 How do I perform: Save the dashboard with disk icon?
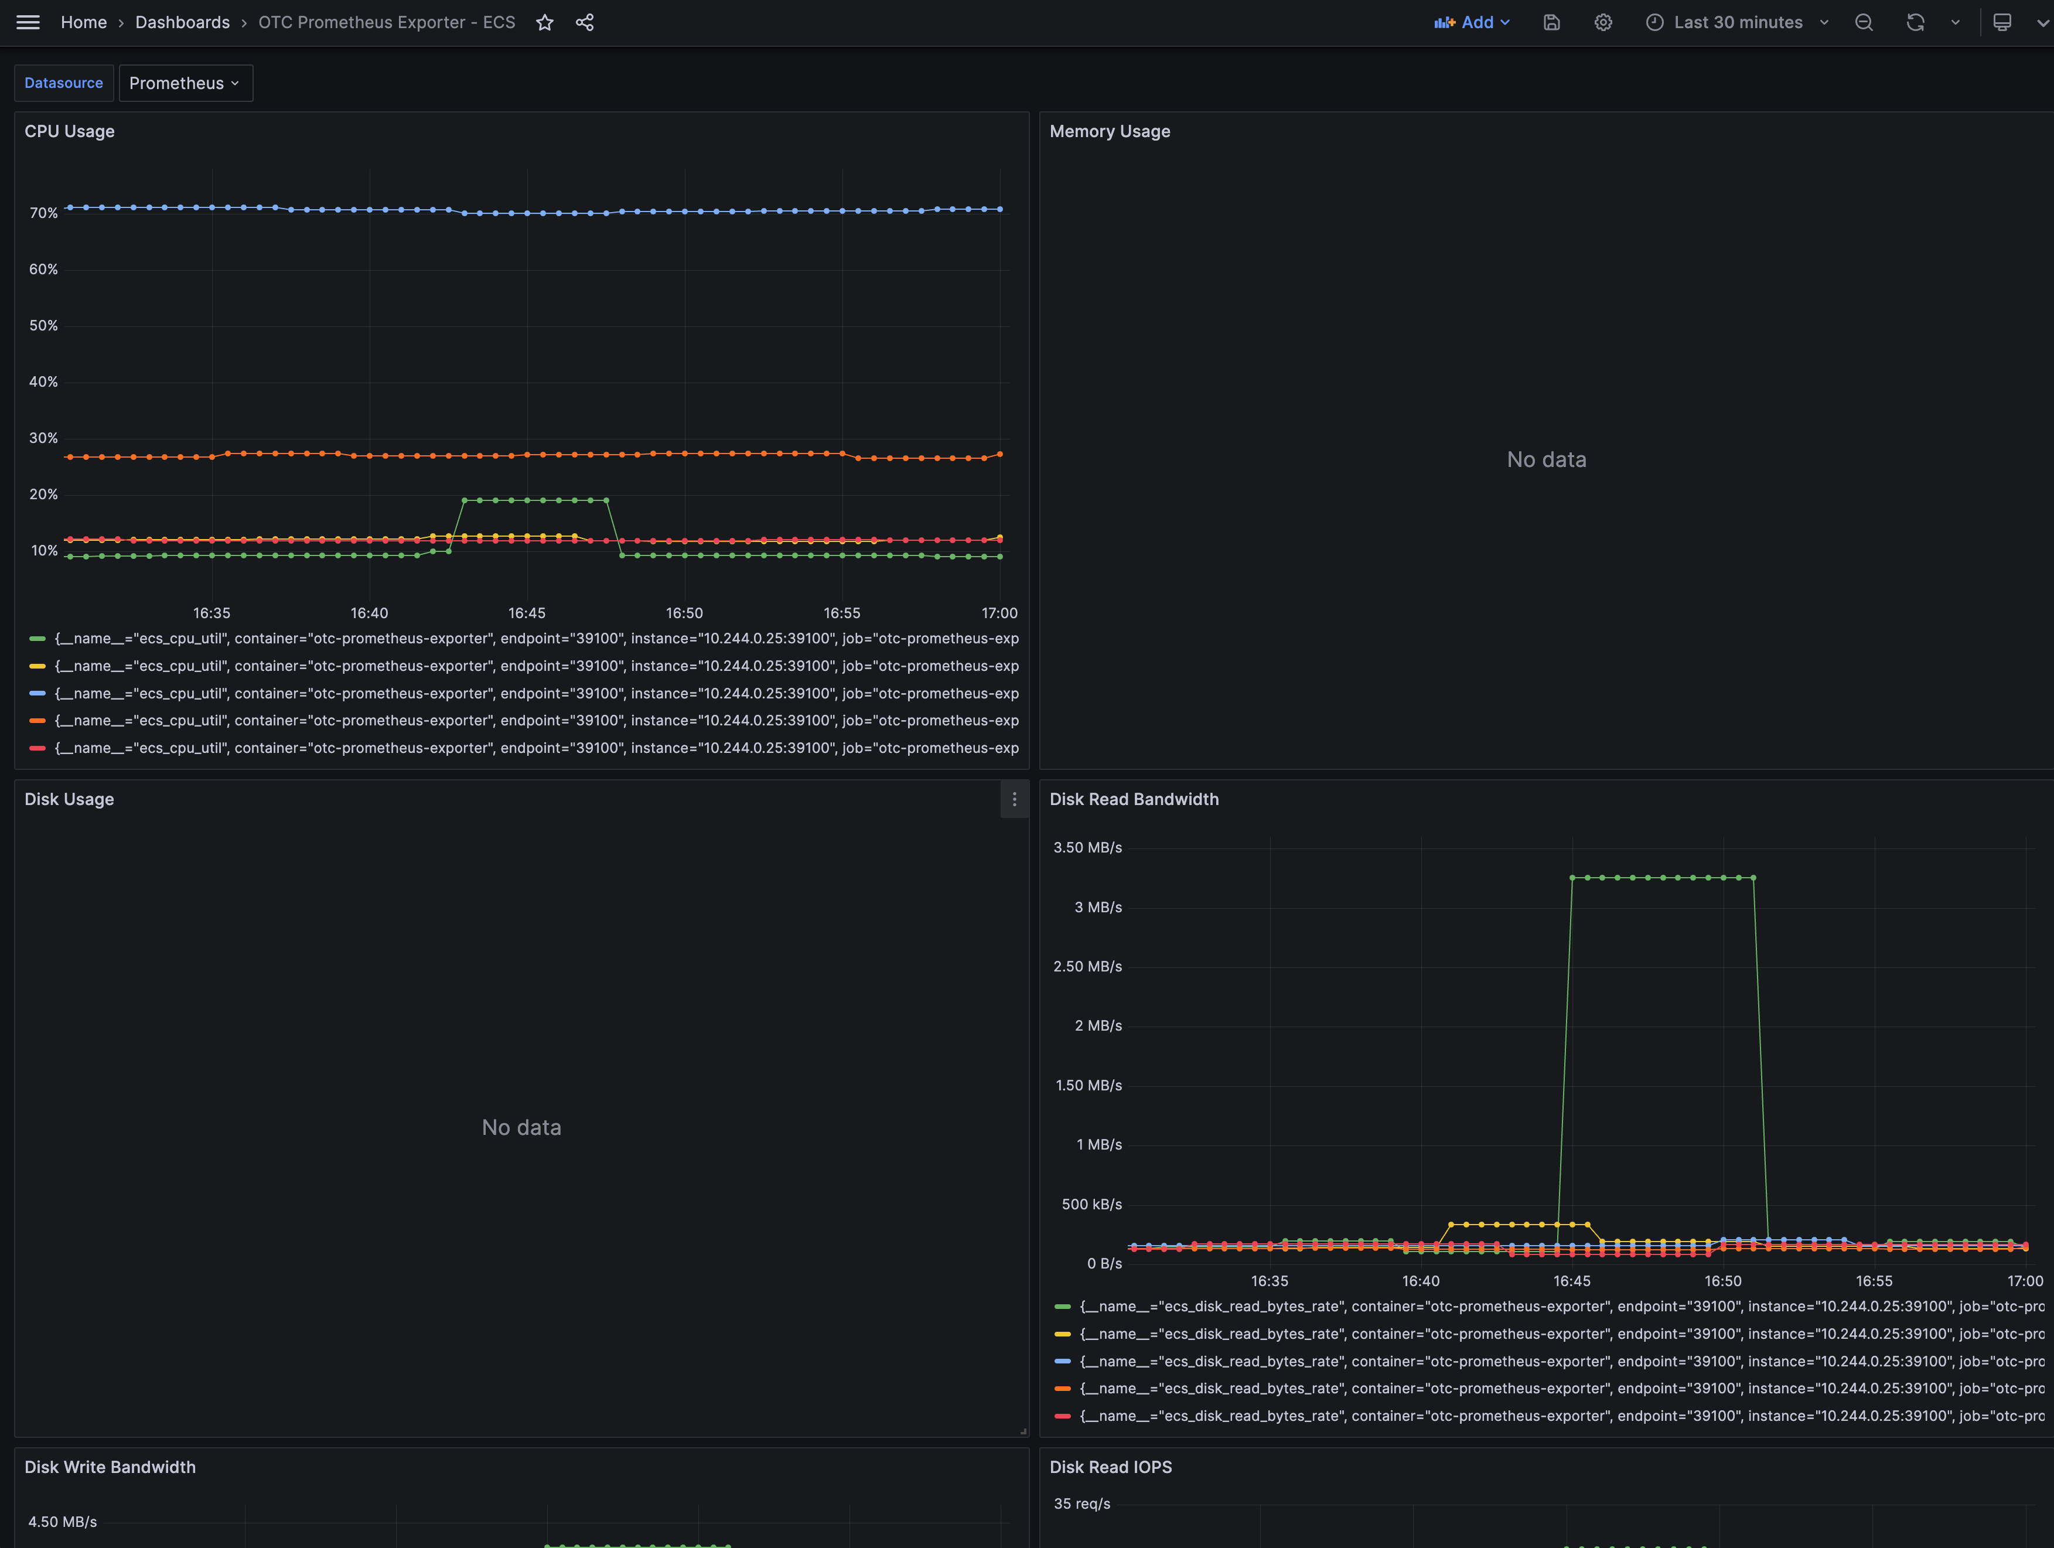pyautogui.click(x=1552, y=22)
